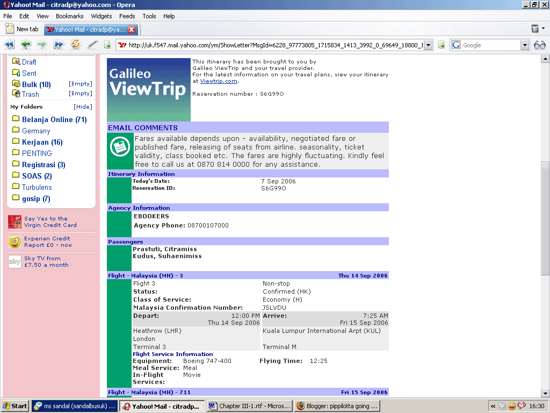Empty the Bulk folder

pos(81,84)
